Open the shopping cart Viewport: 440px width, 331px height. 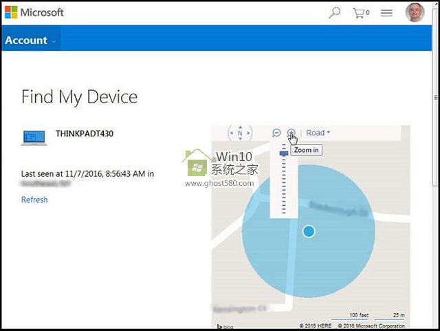(x=361, y=12)
